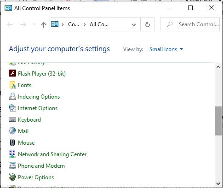Open Power Options link
The height and width of the screenshot is (188, 223).
click(36, 177)
